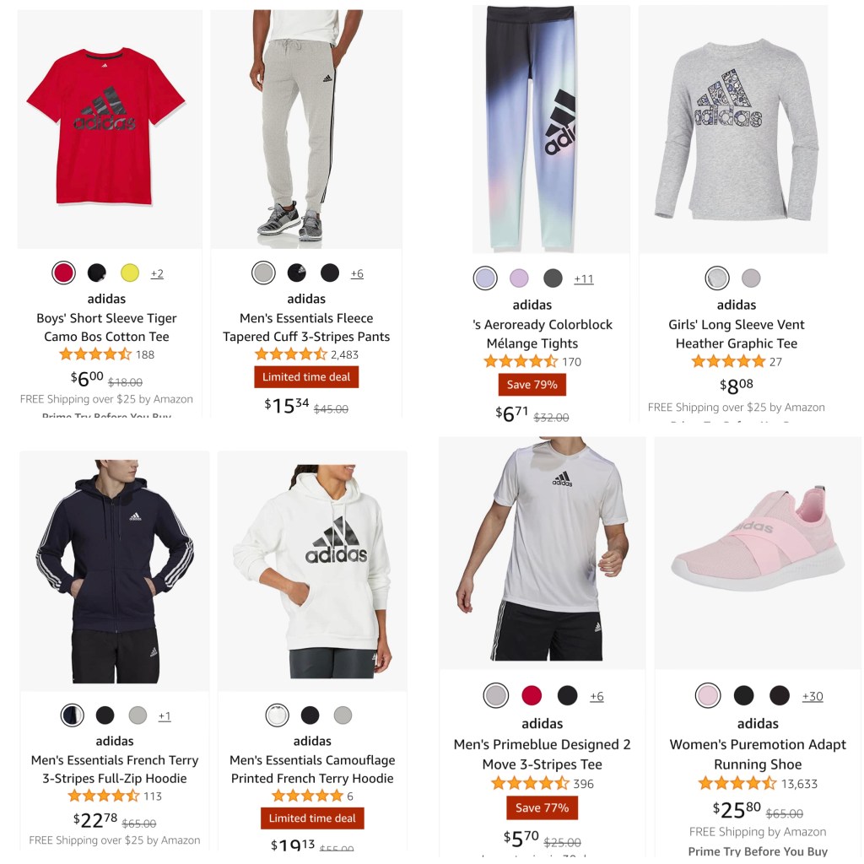Open the 2,483 ratings for Fleece Pants

(344, 355)
